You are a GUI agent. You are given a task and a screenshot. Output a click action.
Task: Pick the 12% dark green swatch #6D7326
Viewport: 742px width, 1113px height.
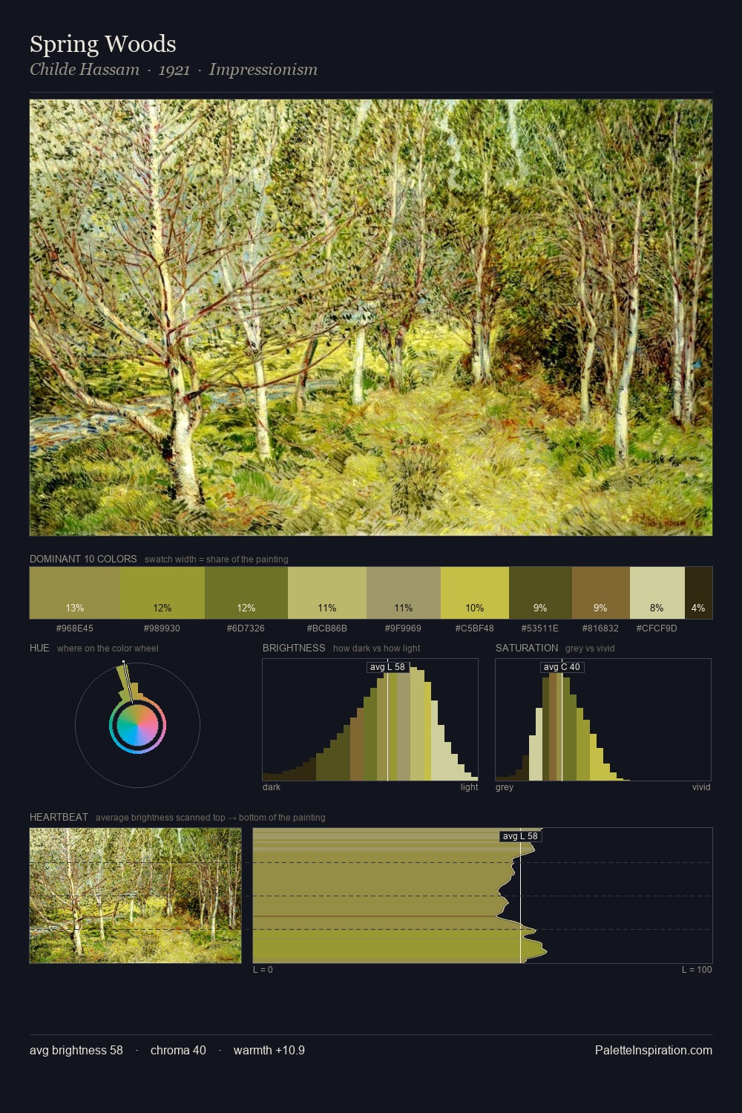click(x=246, y=592)
